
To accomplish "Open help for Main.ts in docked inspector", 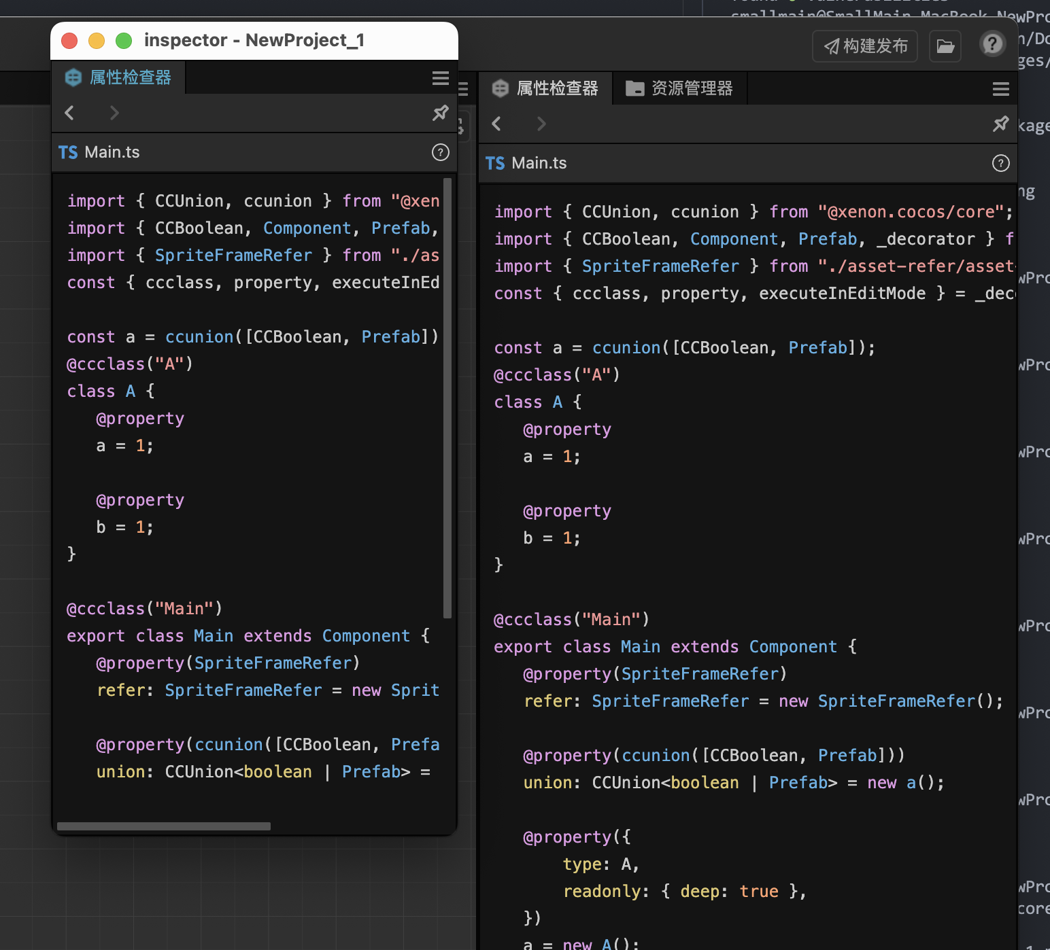I will tap(1001, 163).
